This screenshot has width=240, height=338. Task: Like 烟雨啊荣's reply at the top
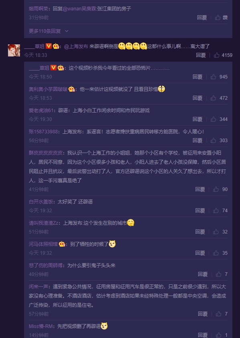(221, 18)
